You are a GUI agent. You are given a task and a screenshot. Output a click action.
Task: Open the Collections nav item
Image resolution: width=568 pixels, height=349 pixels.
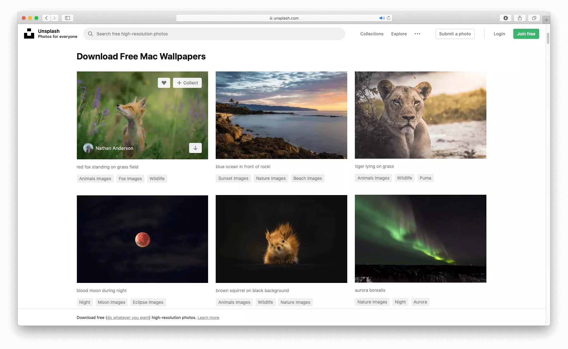372,34
